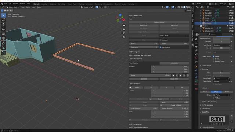Toggle camera view icon in viewport
Viewport: 235px width, 132px height.
(x=124, y=33)
